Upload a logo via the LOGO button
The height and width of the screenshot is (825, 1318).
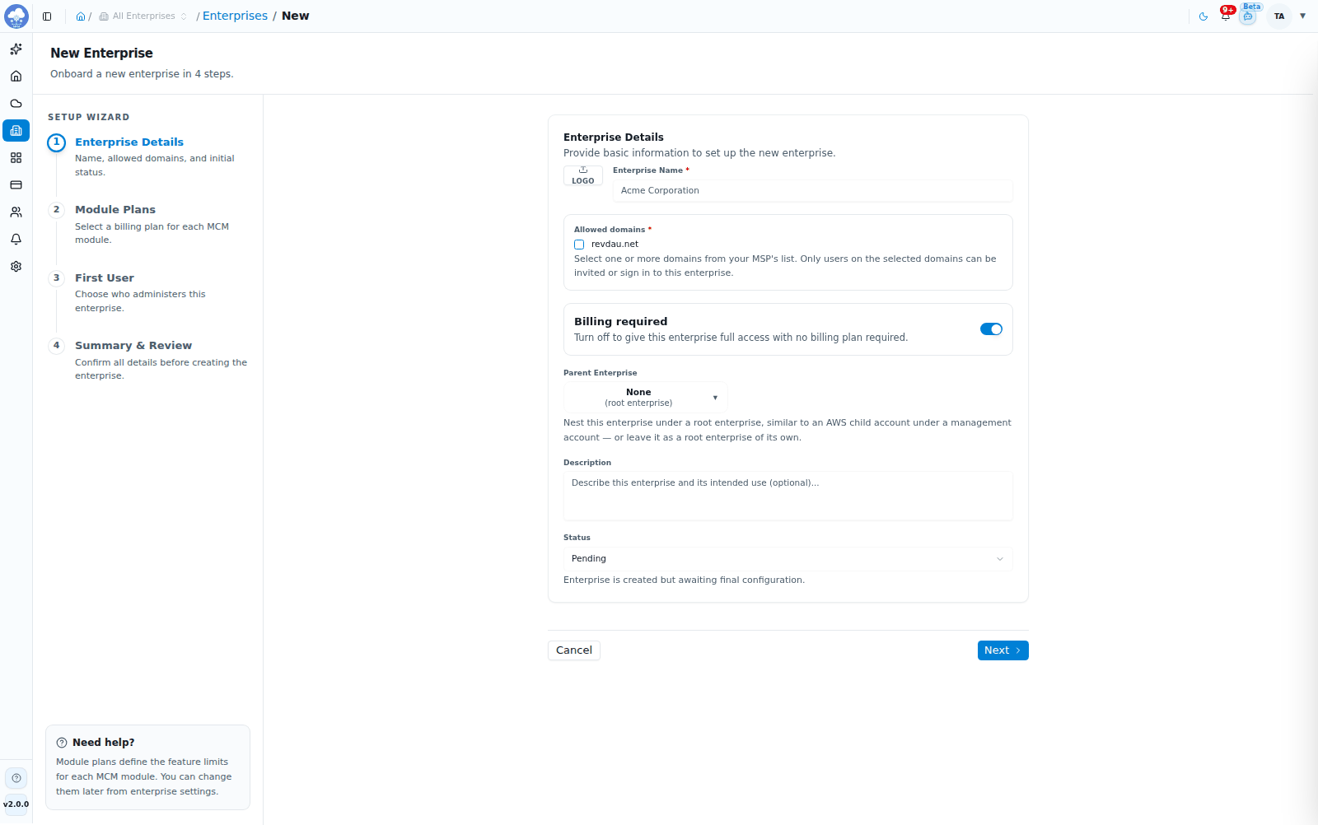coord(583,175)
